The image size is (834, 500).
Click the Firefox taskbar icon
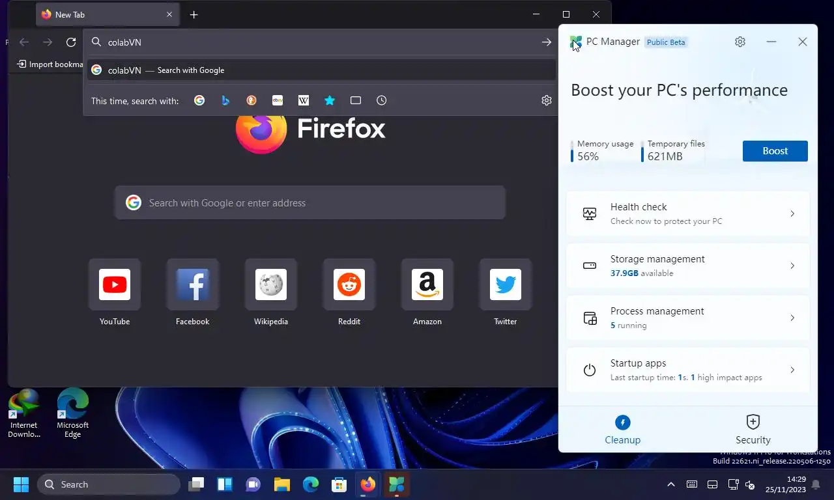[x=368, y=484]
